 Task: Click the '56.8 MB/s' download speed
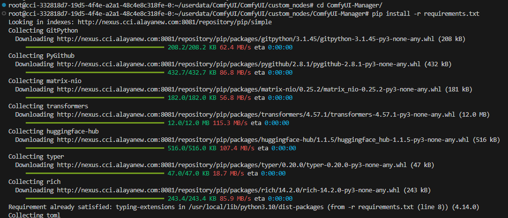click(235, 98)
